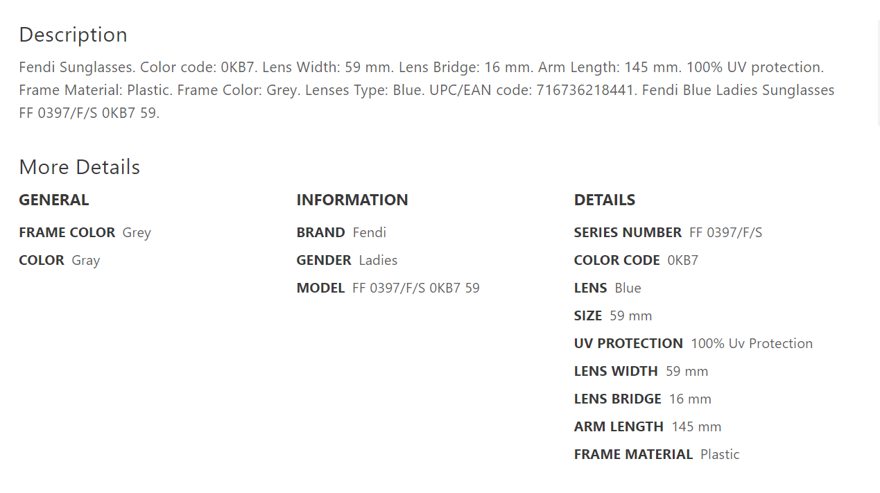This screenshot has height=493, width=880.
Task: Click the FRAME MATERIAL Plastic value
Action: click(x=720, y=454)
